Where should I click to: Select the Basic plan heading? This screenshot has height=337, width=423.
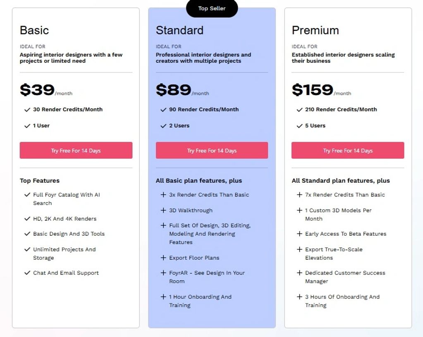pyautogui.click(x=34, y=30)
